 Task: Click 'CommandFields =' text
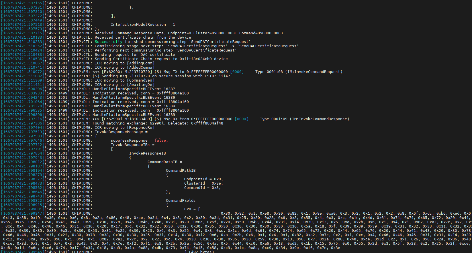coord(183,201)
